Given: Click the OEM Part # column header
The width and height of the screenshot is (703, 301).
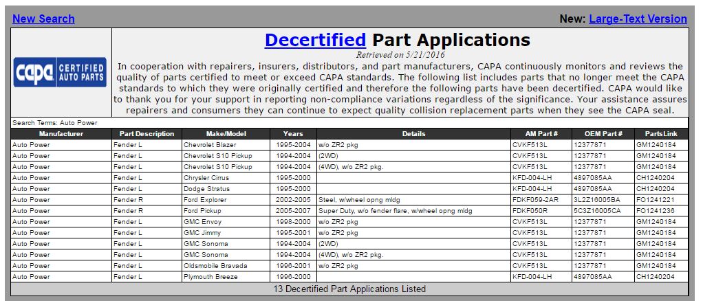Looking at the screenshot, I should 603,134.
